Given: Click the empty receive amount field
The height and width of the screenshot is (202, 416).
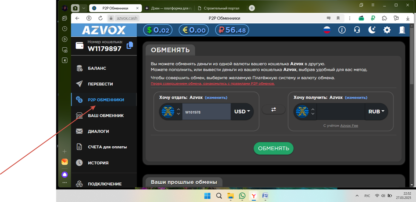Looking at the screenshot, I should pos(341,112).
